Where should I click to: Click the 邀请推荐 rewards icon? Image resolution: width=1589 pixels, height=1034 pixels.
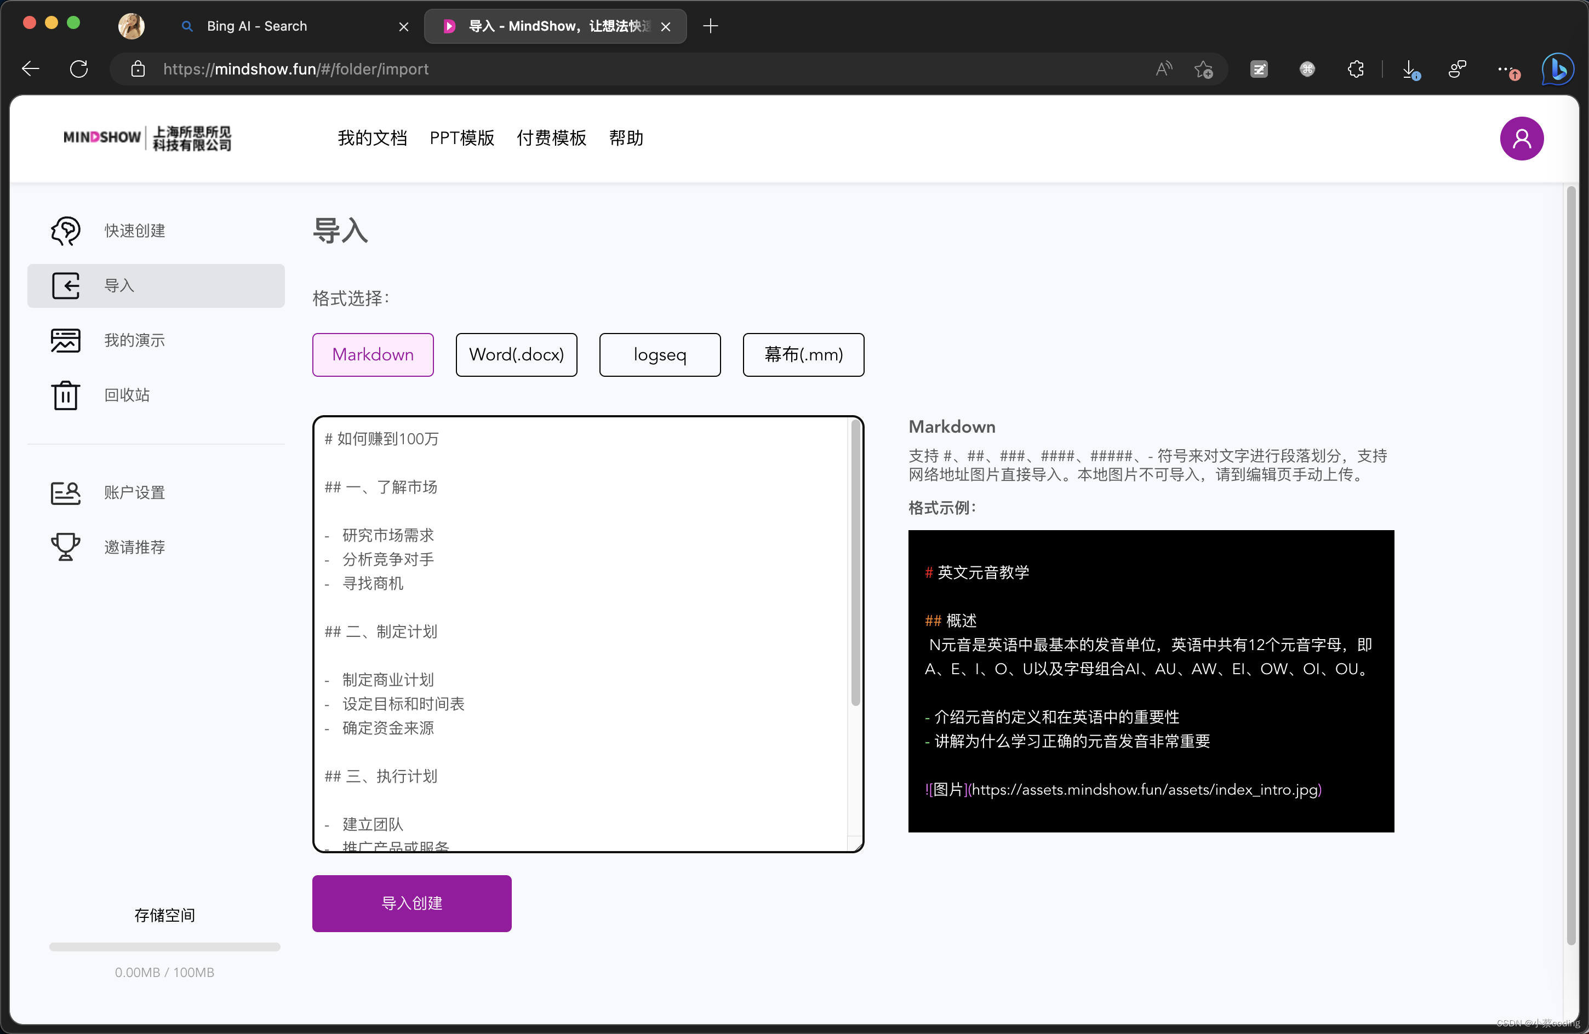tap(66, 545)
